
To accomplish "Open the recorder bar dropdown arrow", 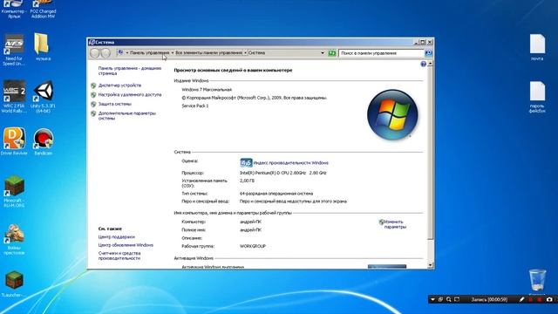I will pyautogui.click(x=432, y=300).
